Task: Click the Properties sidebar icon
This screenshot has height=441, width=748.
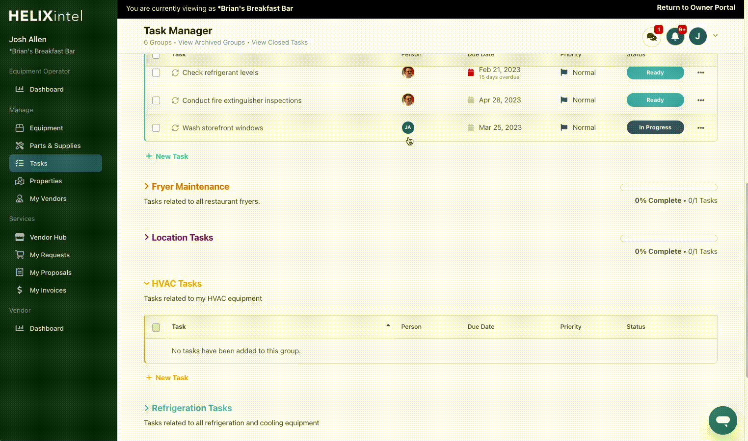Action: pyautogui.click(x=20, y=181)
